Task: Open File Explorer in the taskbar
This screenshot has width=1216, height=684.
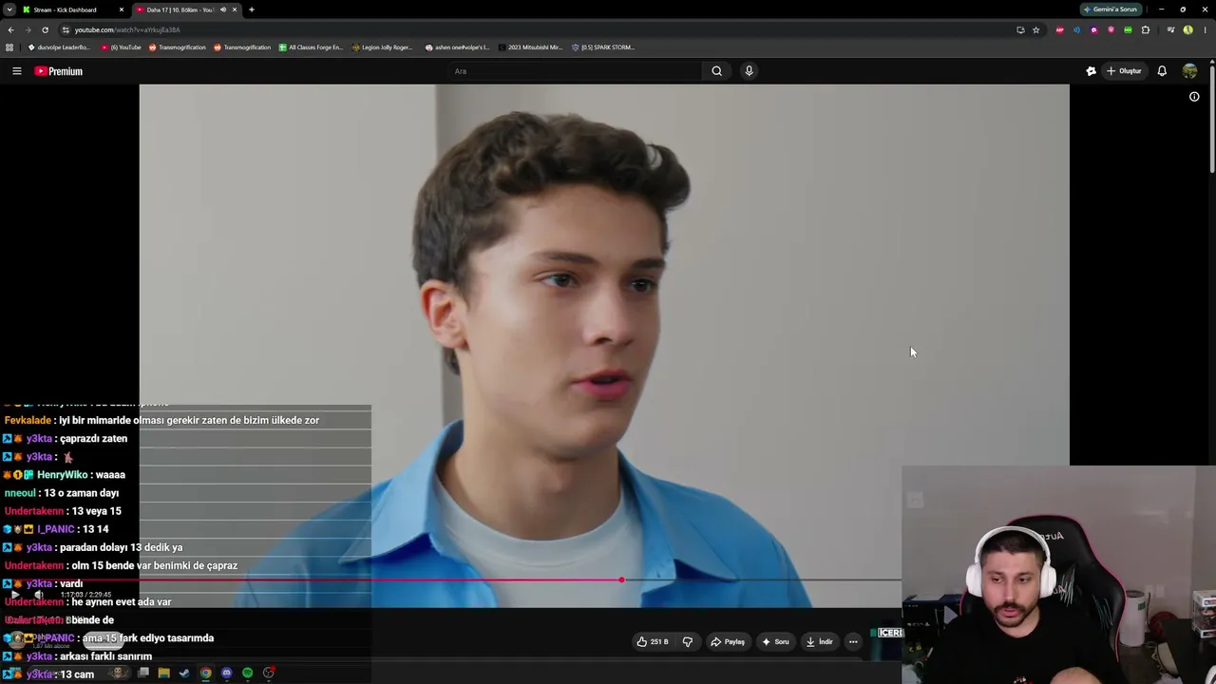Action: click(x=163, y=674)
